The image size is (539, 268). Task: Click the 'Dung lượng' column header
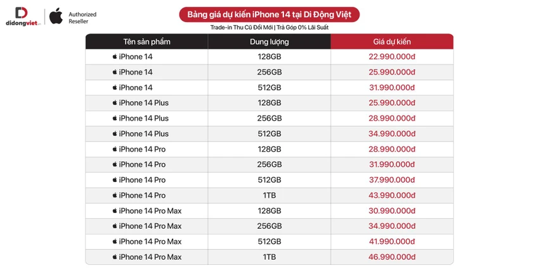point(269,42)
